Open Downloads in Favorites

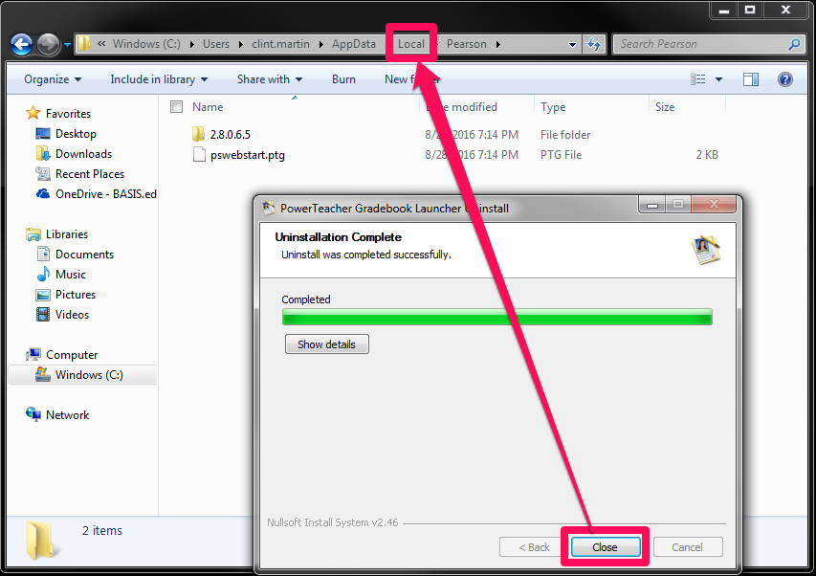(83, 154)
